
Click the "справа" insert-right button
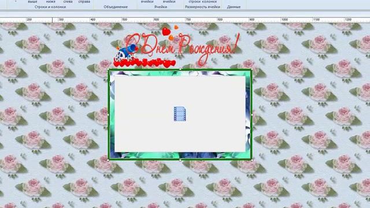[84, 1]
